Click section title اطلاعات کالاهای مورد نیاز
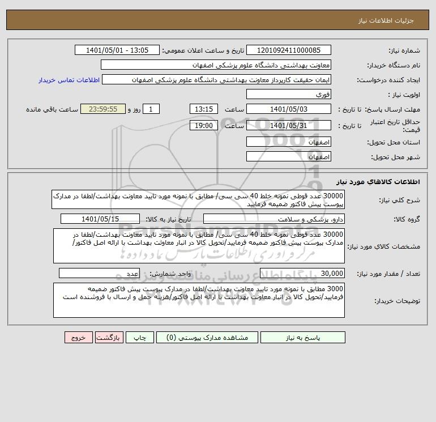Screen dimensions: 436x422 pos(378,182)
